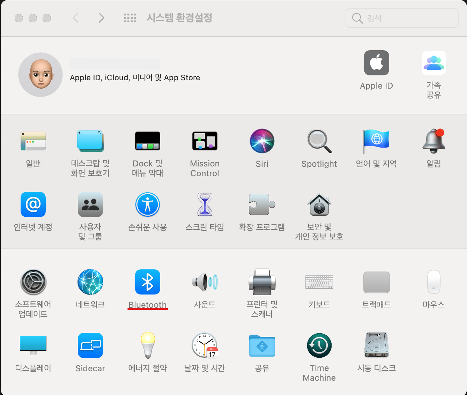
Task: Open 에너지 절약 light bulb icon
Action: [148, 345]
